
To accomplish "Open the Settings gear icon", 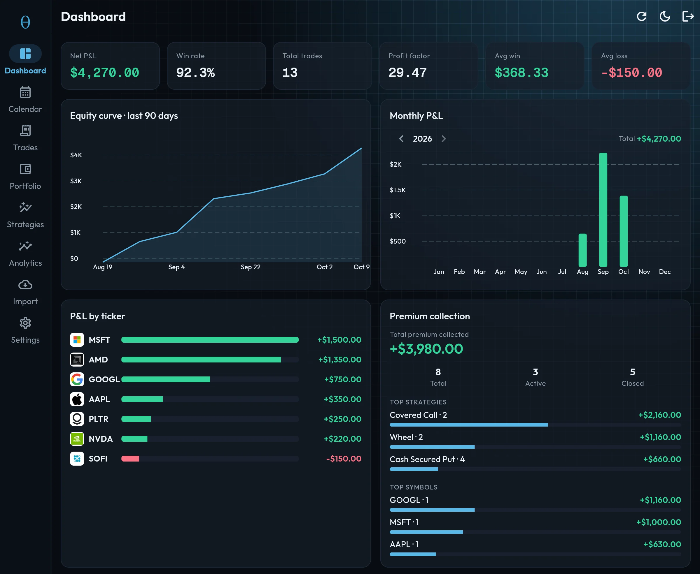I will (25, 323).
